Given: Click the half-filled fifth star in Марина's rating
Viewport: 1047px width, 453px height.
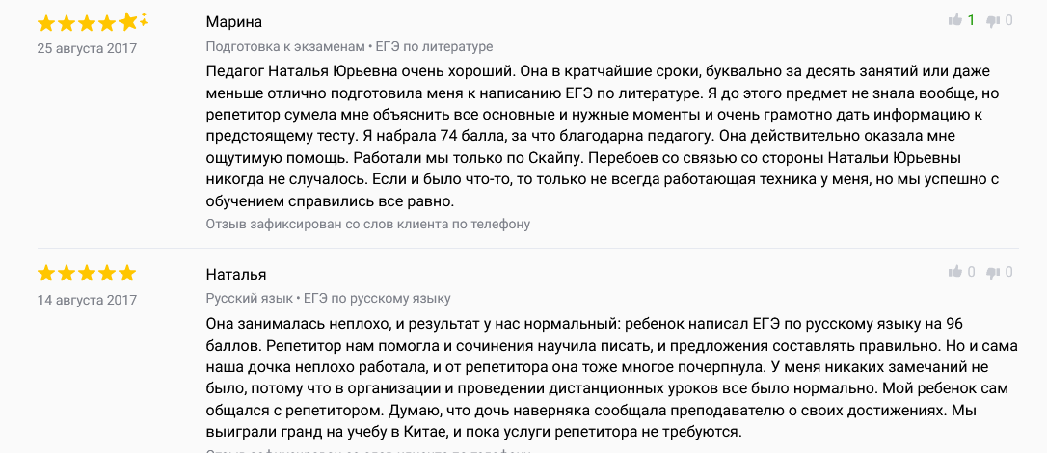Looking at the screenshot, I should coord(127,24).
